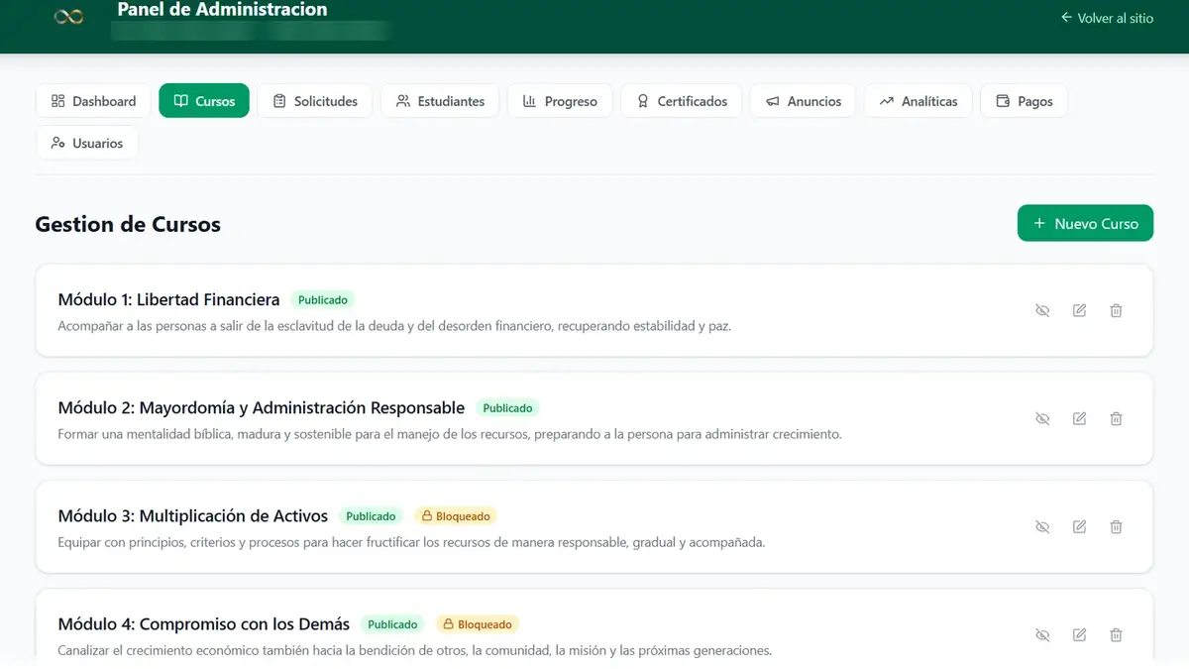Delete Módulo 2: Mayordomía y Administración Responsable

point(1116,418)
